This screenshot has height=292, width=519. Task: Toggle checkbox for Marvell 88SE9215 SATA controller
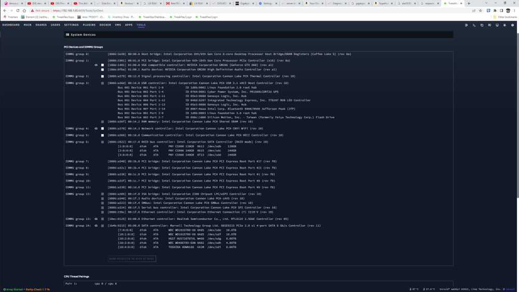click(x=102, y=226)
